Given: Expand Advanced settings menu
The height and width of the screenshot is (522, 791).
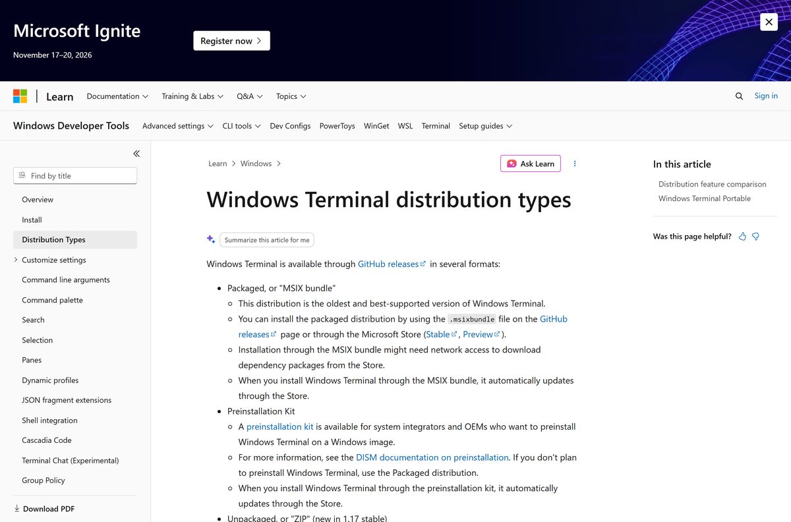Looking at the screenshot, I should pyautogui.click(x=178, y=126).
